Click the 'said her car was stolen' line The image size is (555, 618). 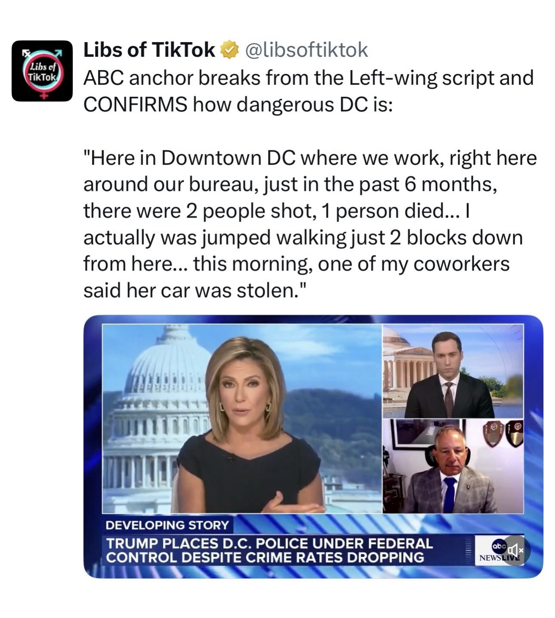196,291
